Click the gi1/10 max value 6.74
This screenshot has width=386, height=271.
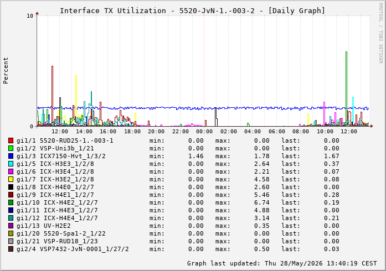(262, 202)
